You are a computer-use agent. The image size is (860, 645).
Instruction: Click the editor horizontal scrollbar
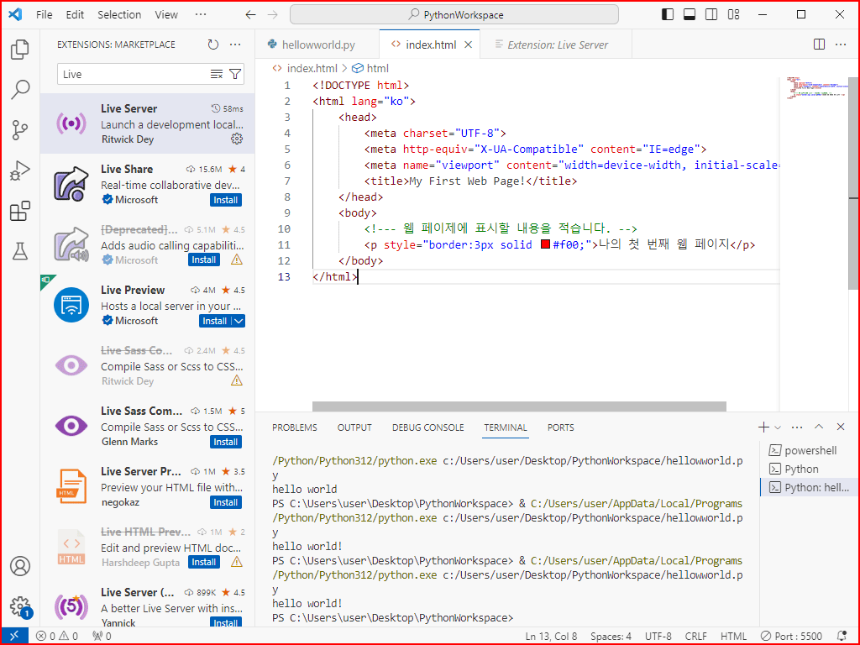[x=519, y=406]
